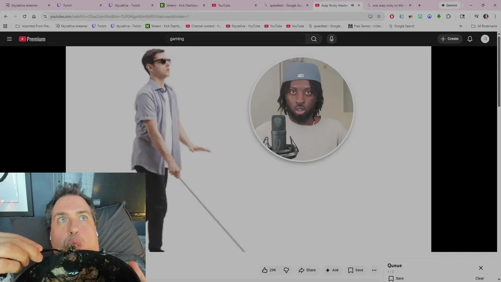Show hidden bookmarks with chevron overflow
This screenshot has width=501, height=282.
(x=461, y=26)
